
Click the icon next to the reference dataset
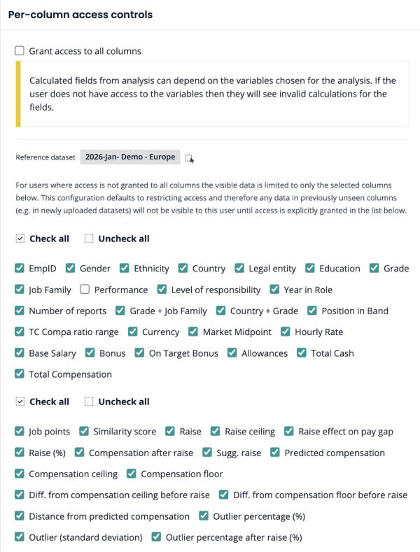(189, 158)
